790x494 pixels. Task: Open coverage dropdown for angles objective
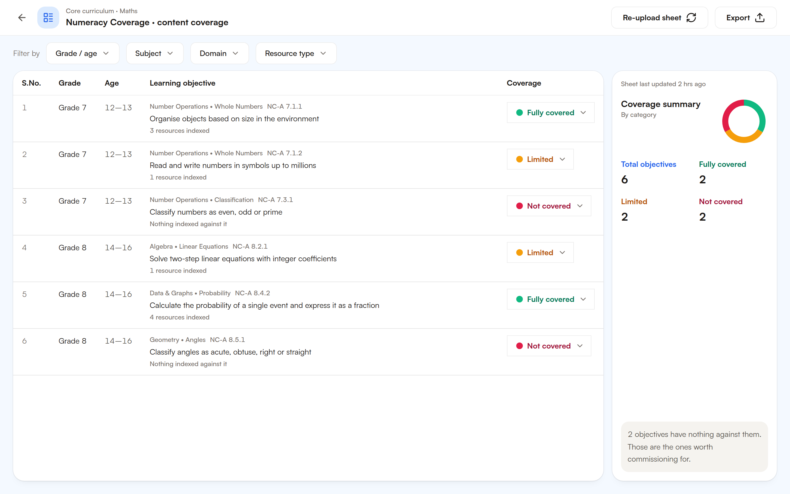(549, 346)
